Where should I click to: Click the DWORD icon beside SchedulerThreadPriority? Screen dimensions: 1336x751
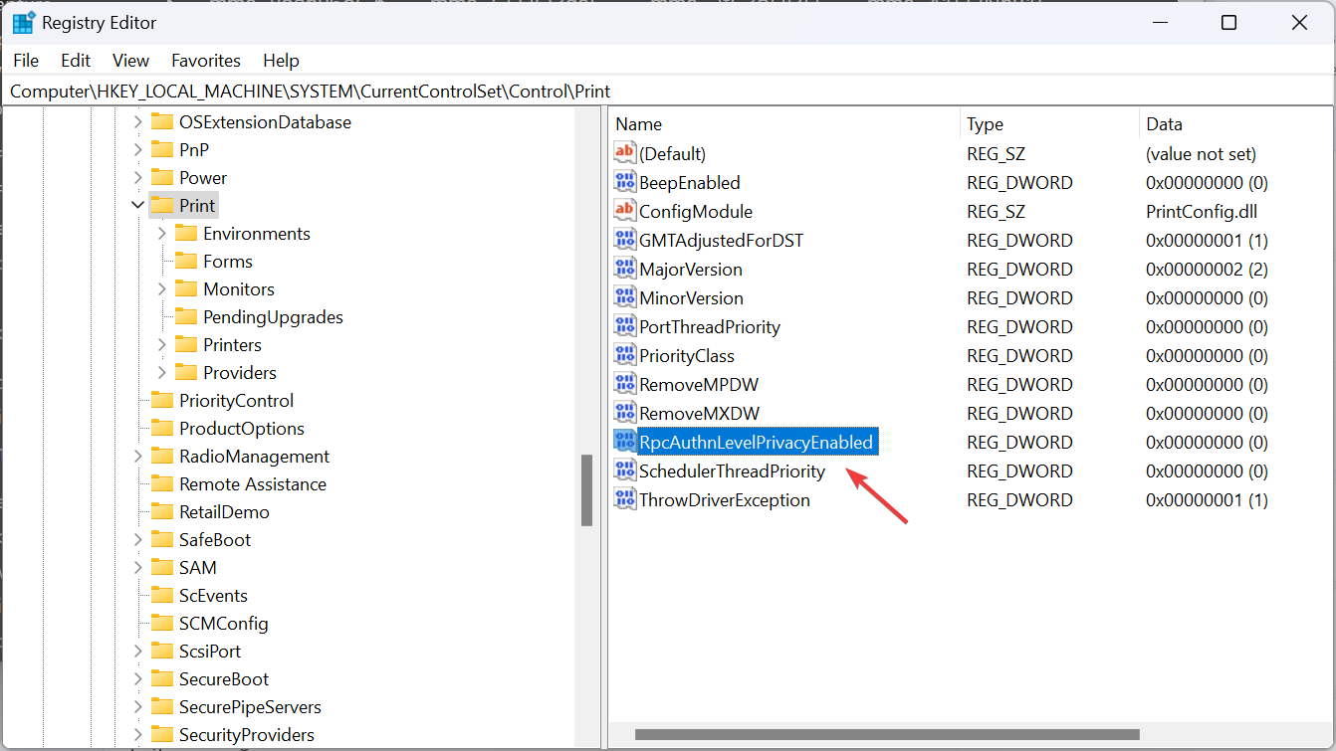coord(624,470)
